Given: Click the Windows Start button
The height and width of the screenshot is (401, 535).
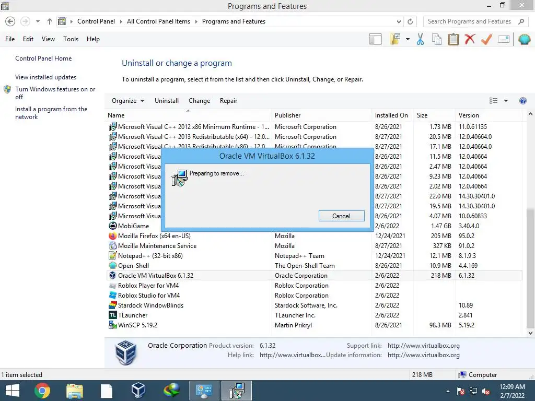Looking at the screenshot, I should pos(13,391).
